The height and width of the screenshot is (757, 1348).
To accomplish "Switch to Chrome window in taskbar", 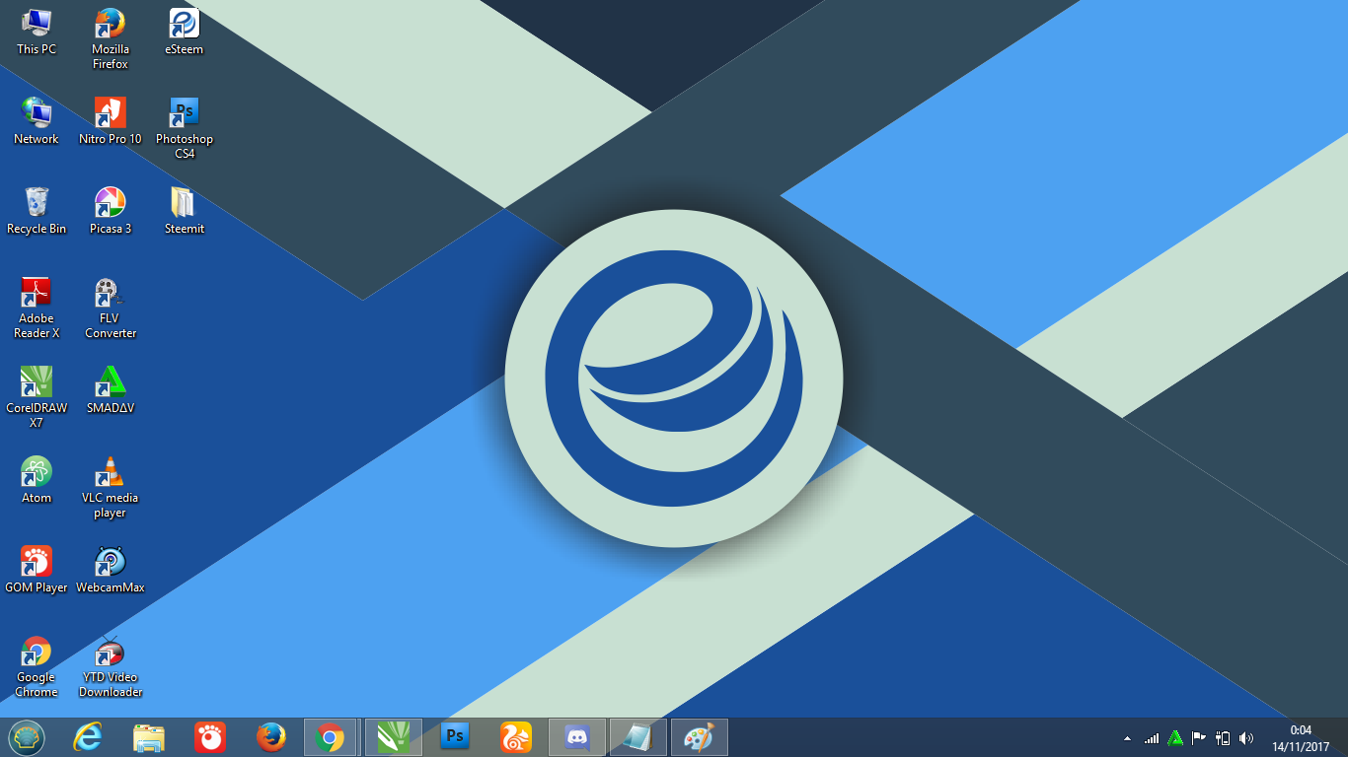I will [330, 737].
